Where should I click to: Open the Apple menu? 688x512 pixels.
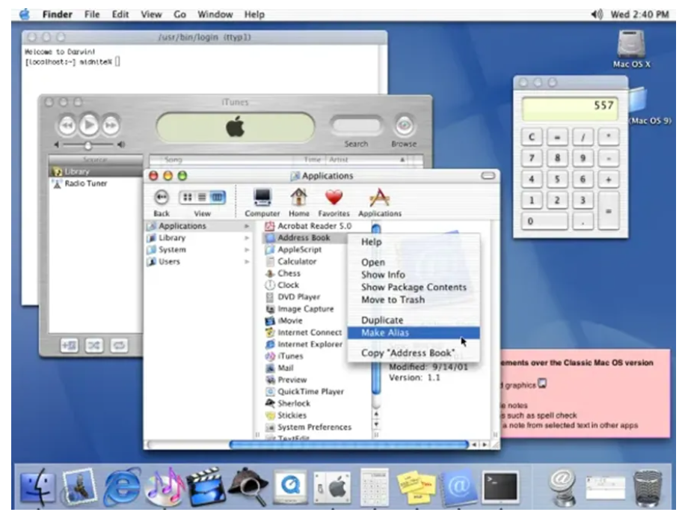pos(25,14)
